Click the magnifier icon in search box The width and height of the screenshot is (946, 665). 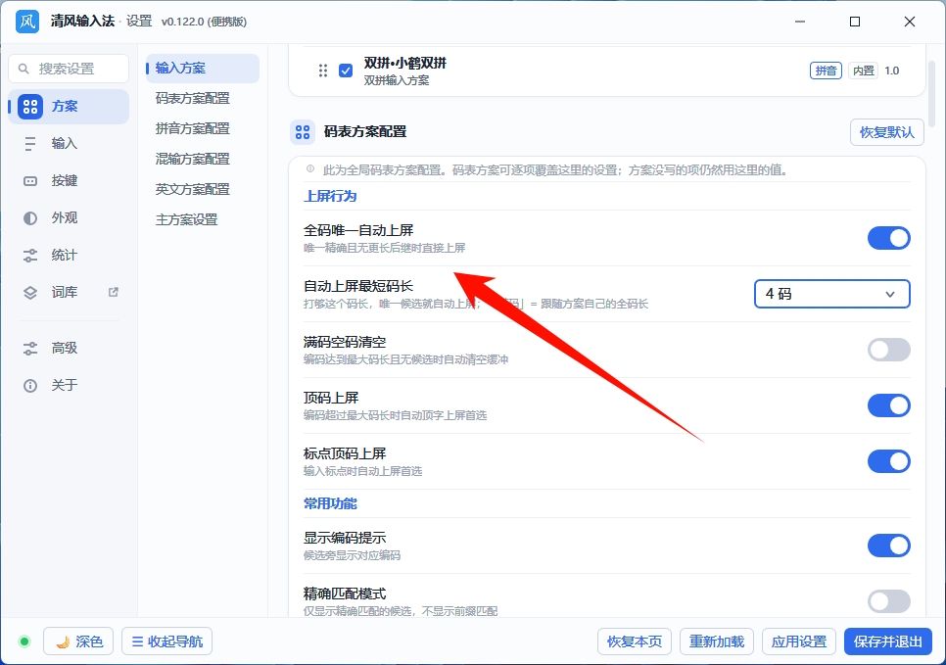(24, 69)
